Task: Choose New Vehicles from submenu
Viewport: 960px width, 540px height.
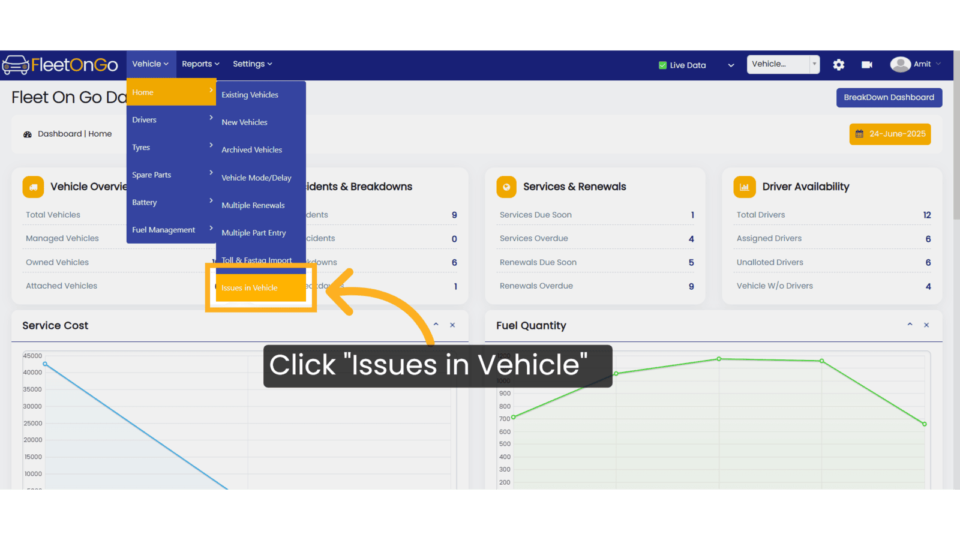Action: pyautogui.click(x=260, y=122)
